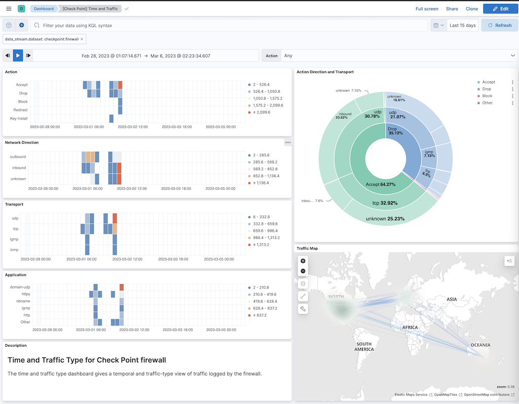Image resolution: width=519 pixels, height=404 pixels.
Task: Open the Share menu
Action: pyautogui.click(x=452, y=9)
